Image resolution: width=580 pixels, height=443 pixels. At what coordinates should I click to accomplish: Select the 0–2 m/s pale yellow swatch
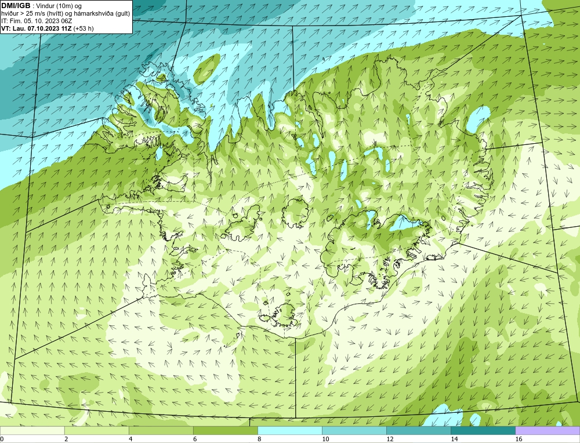point(32,430)
